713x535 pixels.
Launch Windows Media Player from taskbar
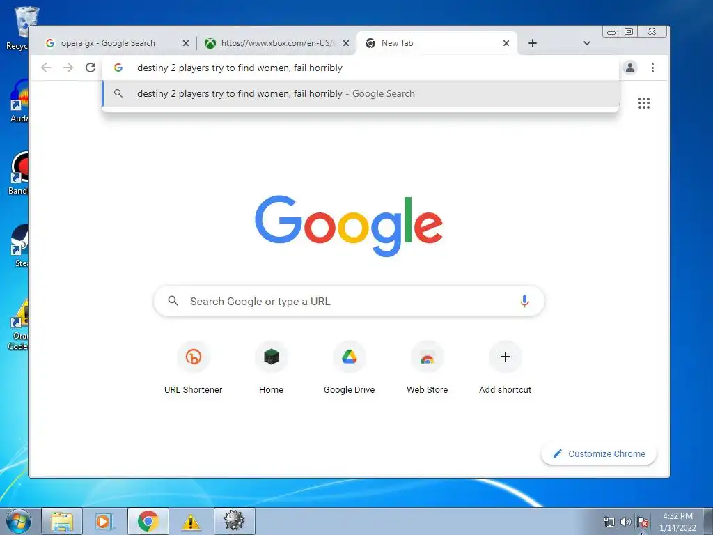(x=104, y=521)
